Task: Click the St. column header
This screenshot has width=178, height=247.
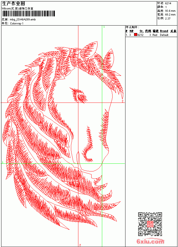Action: (x=142, y=31)
